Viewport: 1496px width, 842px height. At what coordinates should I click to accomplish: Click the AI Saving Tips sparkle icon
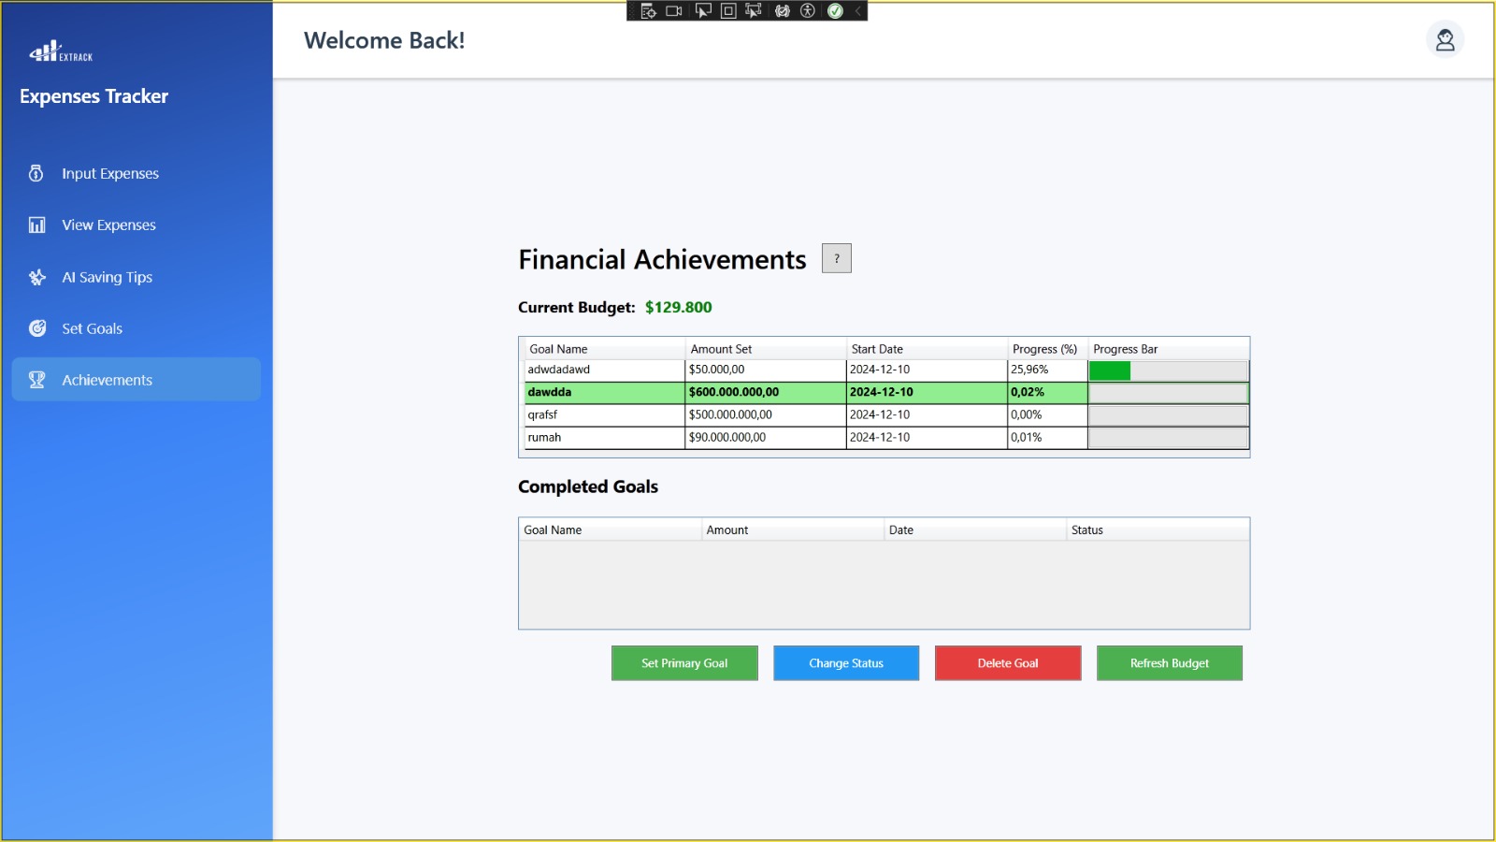[x=36, y=277]
